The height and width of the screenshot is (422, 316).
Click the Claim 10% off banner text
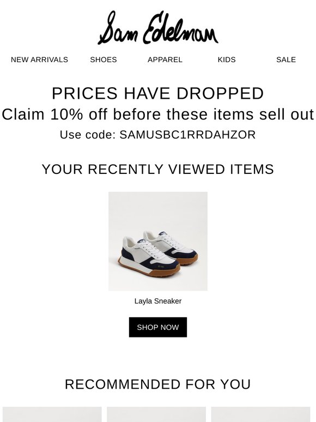tap(158, 114)
